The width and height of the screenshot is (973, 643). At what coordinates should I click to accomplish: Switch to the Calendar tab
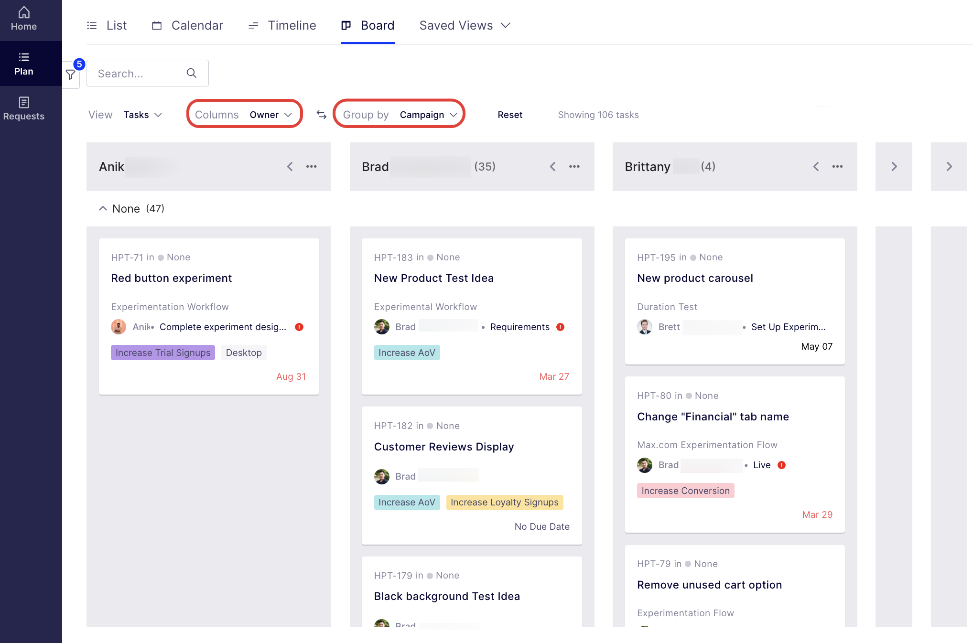click(187, 25)
